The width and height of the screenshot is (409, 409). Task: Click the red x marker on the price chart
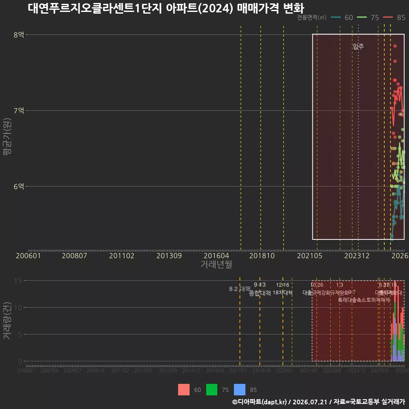point(394,80)
